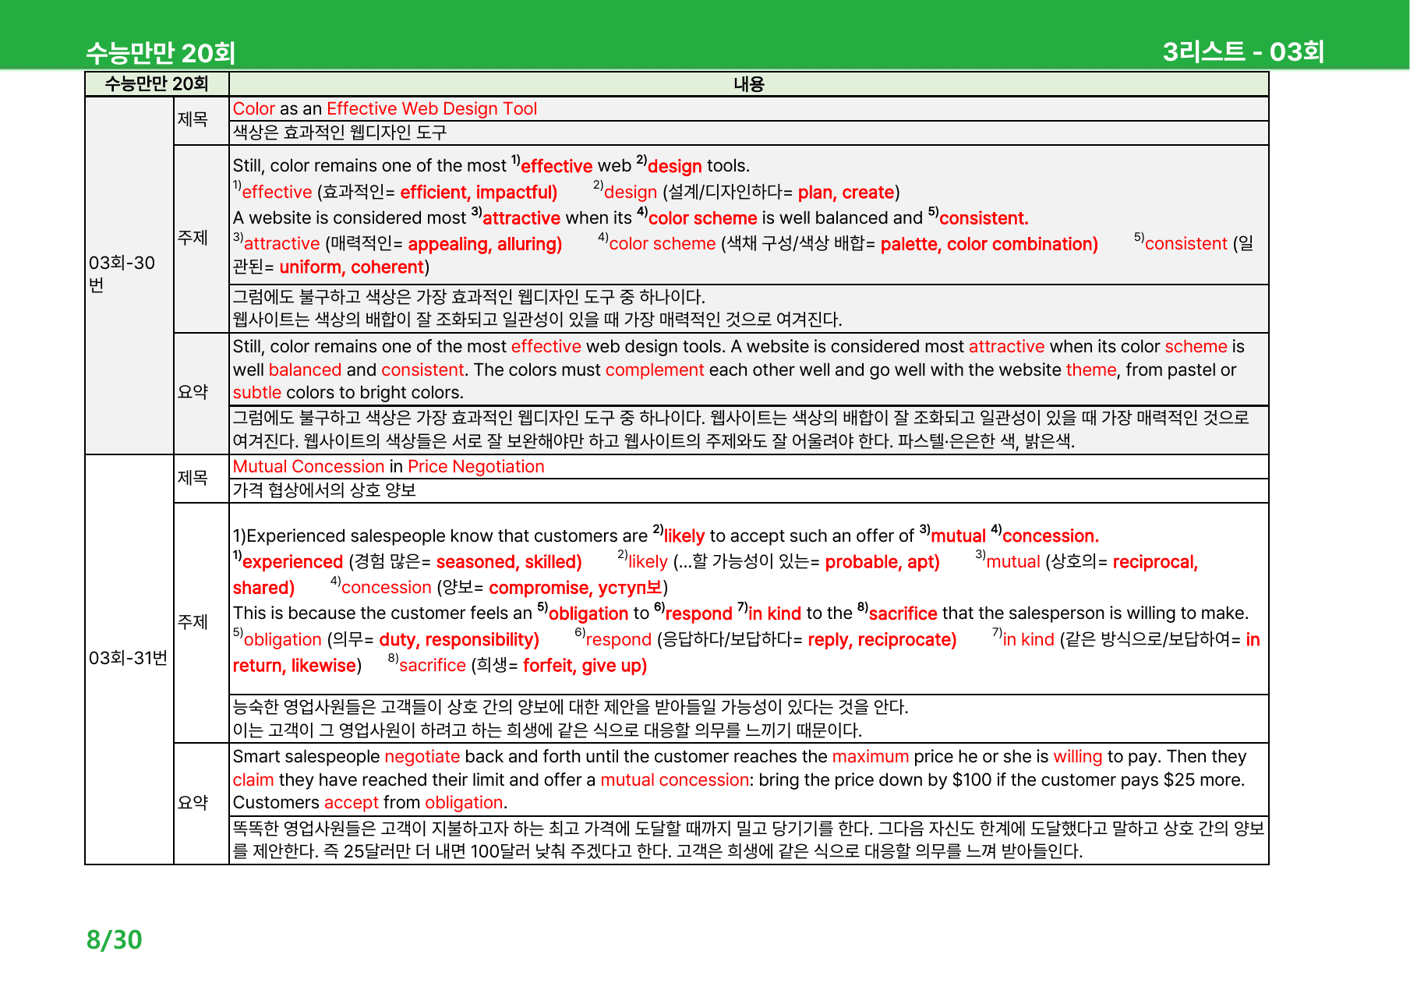Click the Korean title 색상은 효과적인 웹디자인 도구
This screenshot has width=1410, height=997.
(x=340, y=133)
